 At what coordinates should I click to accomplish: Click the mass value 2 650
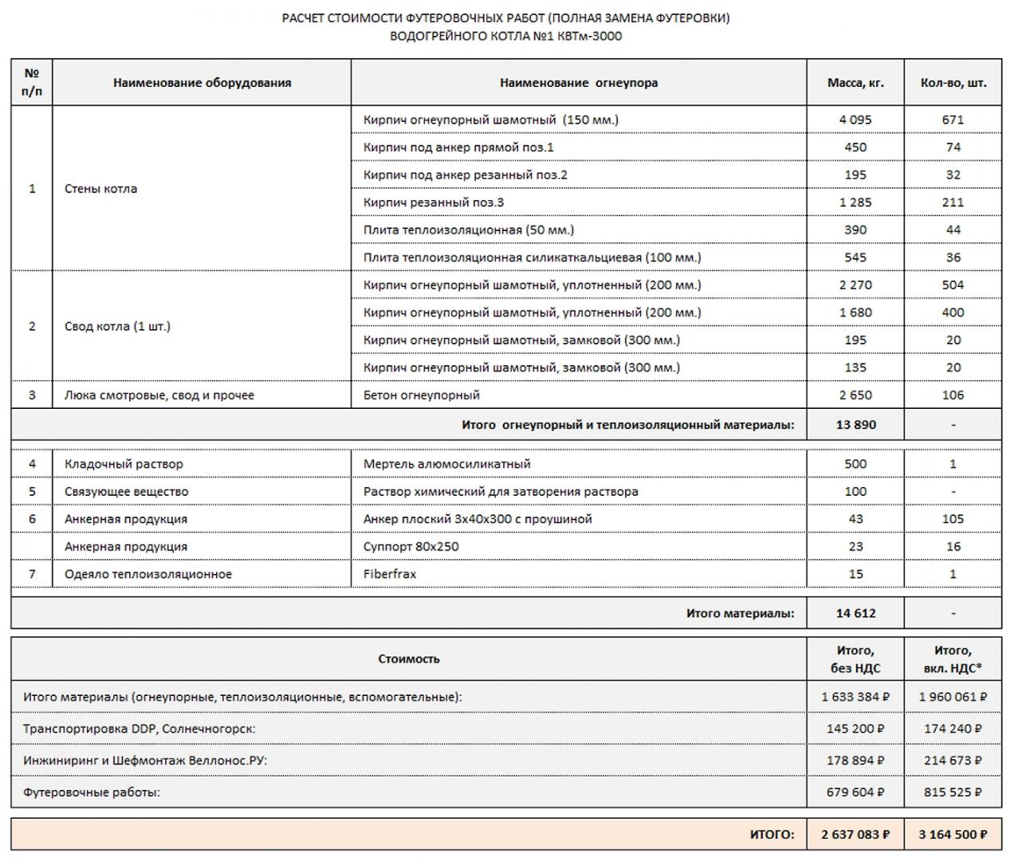click(x=855, y=395)
